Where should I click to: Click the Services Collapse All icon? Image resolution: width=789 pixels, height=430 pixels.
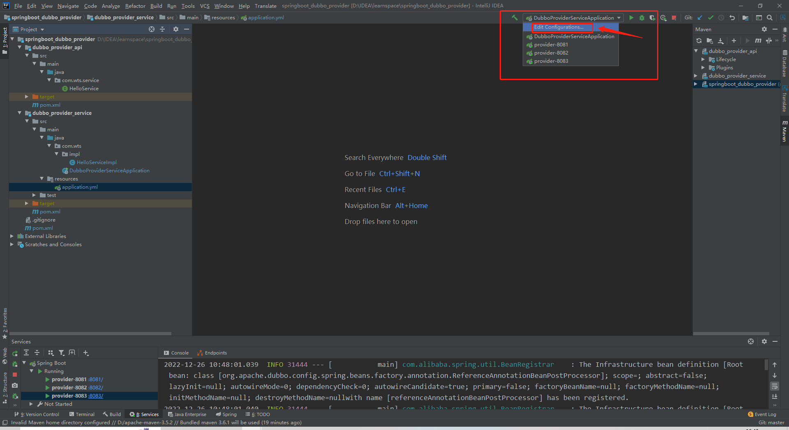(x=37, y=352)
